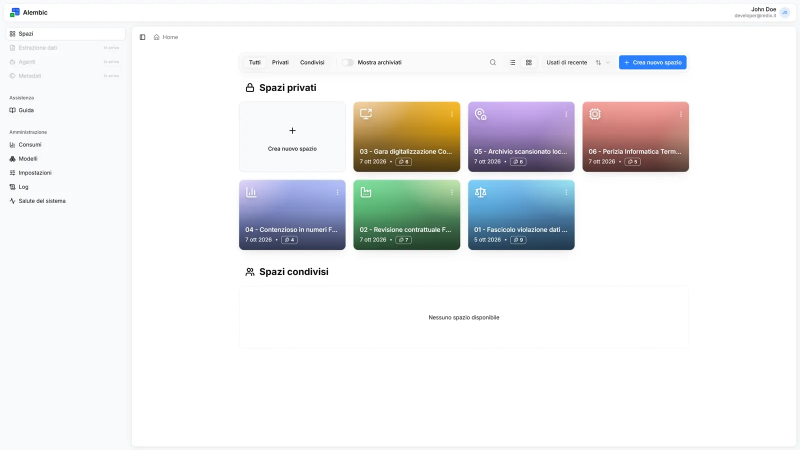
Task: Click the plus icon in empty space card
Action: (x=292, y=130)
